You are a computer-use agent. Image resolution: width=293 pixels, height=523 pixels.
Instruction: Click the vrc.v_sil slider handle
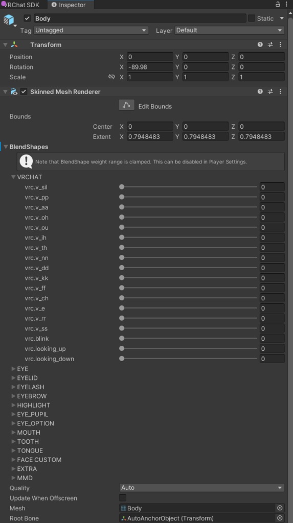click(122, 187)
